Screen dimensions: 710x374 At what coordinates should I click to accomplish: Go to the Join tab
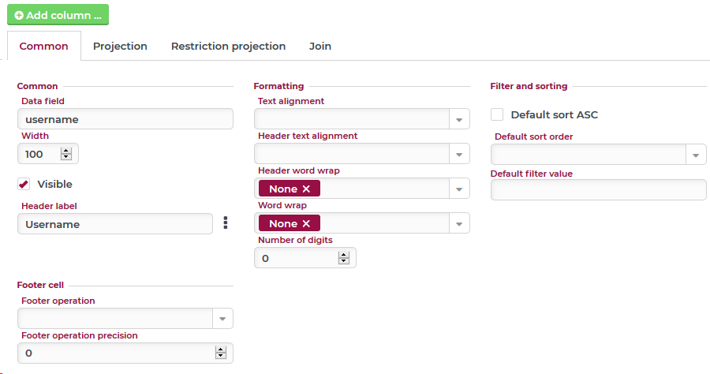pyautogui.click(x=319, y=46)
